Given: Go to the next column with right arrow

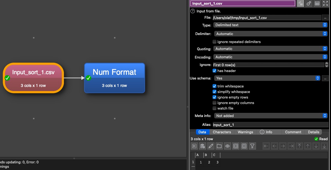Looking at the screenshot, I should (283, 146).
